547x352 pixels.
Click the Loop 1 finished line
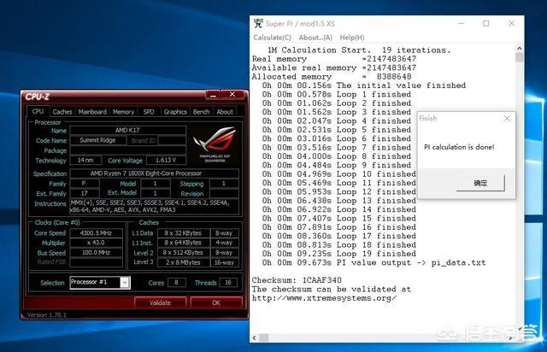tap(337, 94)
